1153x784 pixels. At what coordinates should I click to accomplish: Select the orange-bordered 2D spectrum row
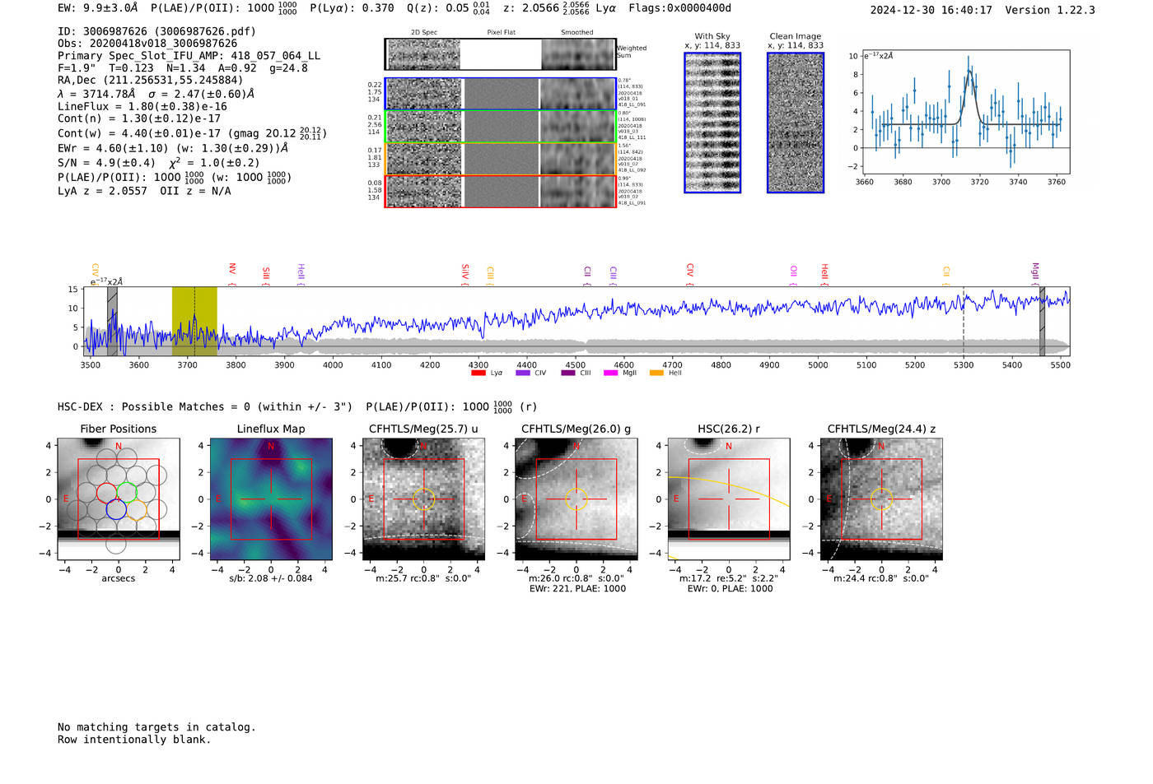pos(500,159)
